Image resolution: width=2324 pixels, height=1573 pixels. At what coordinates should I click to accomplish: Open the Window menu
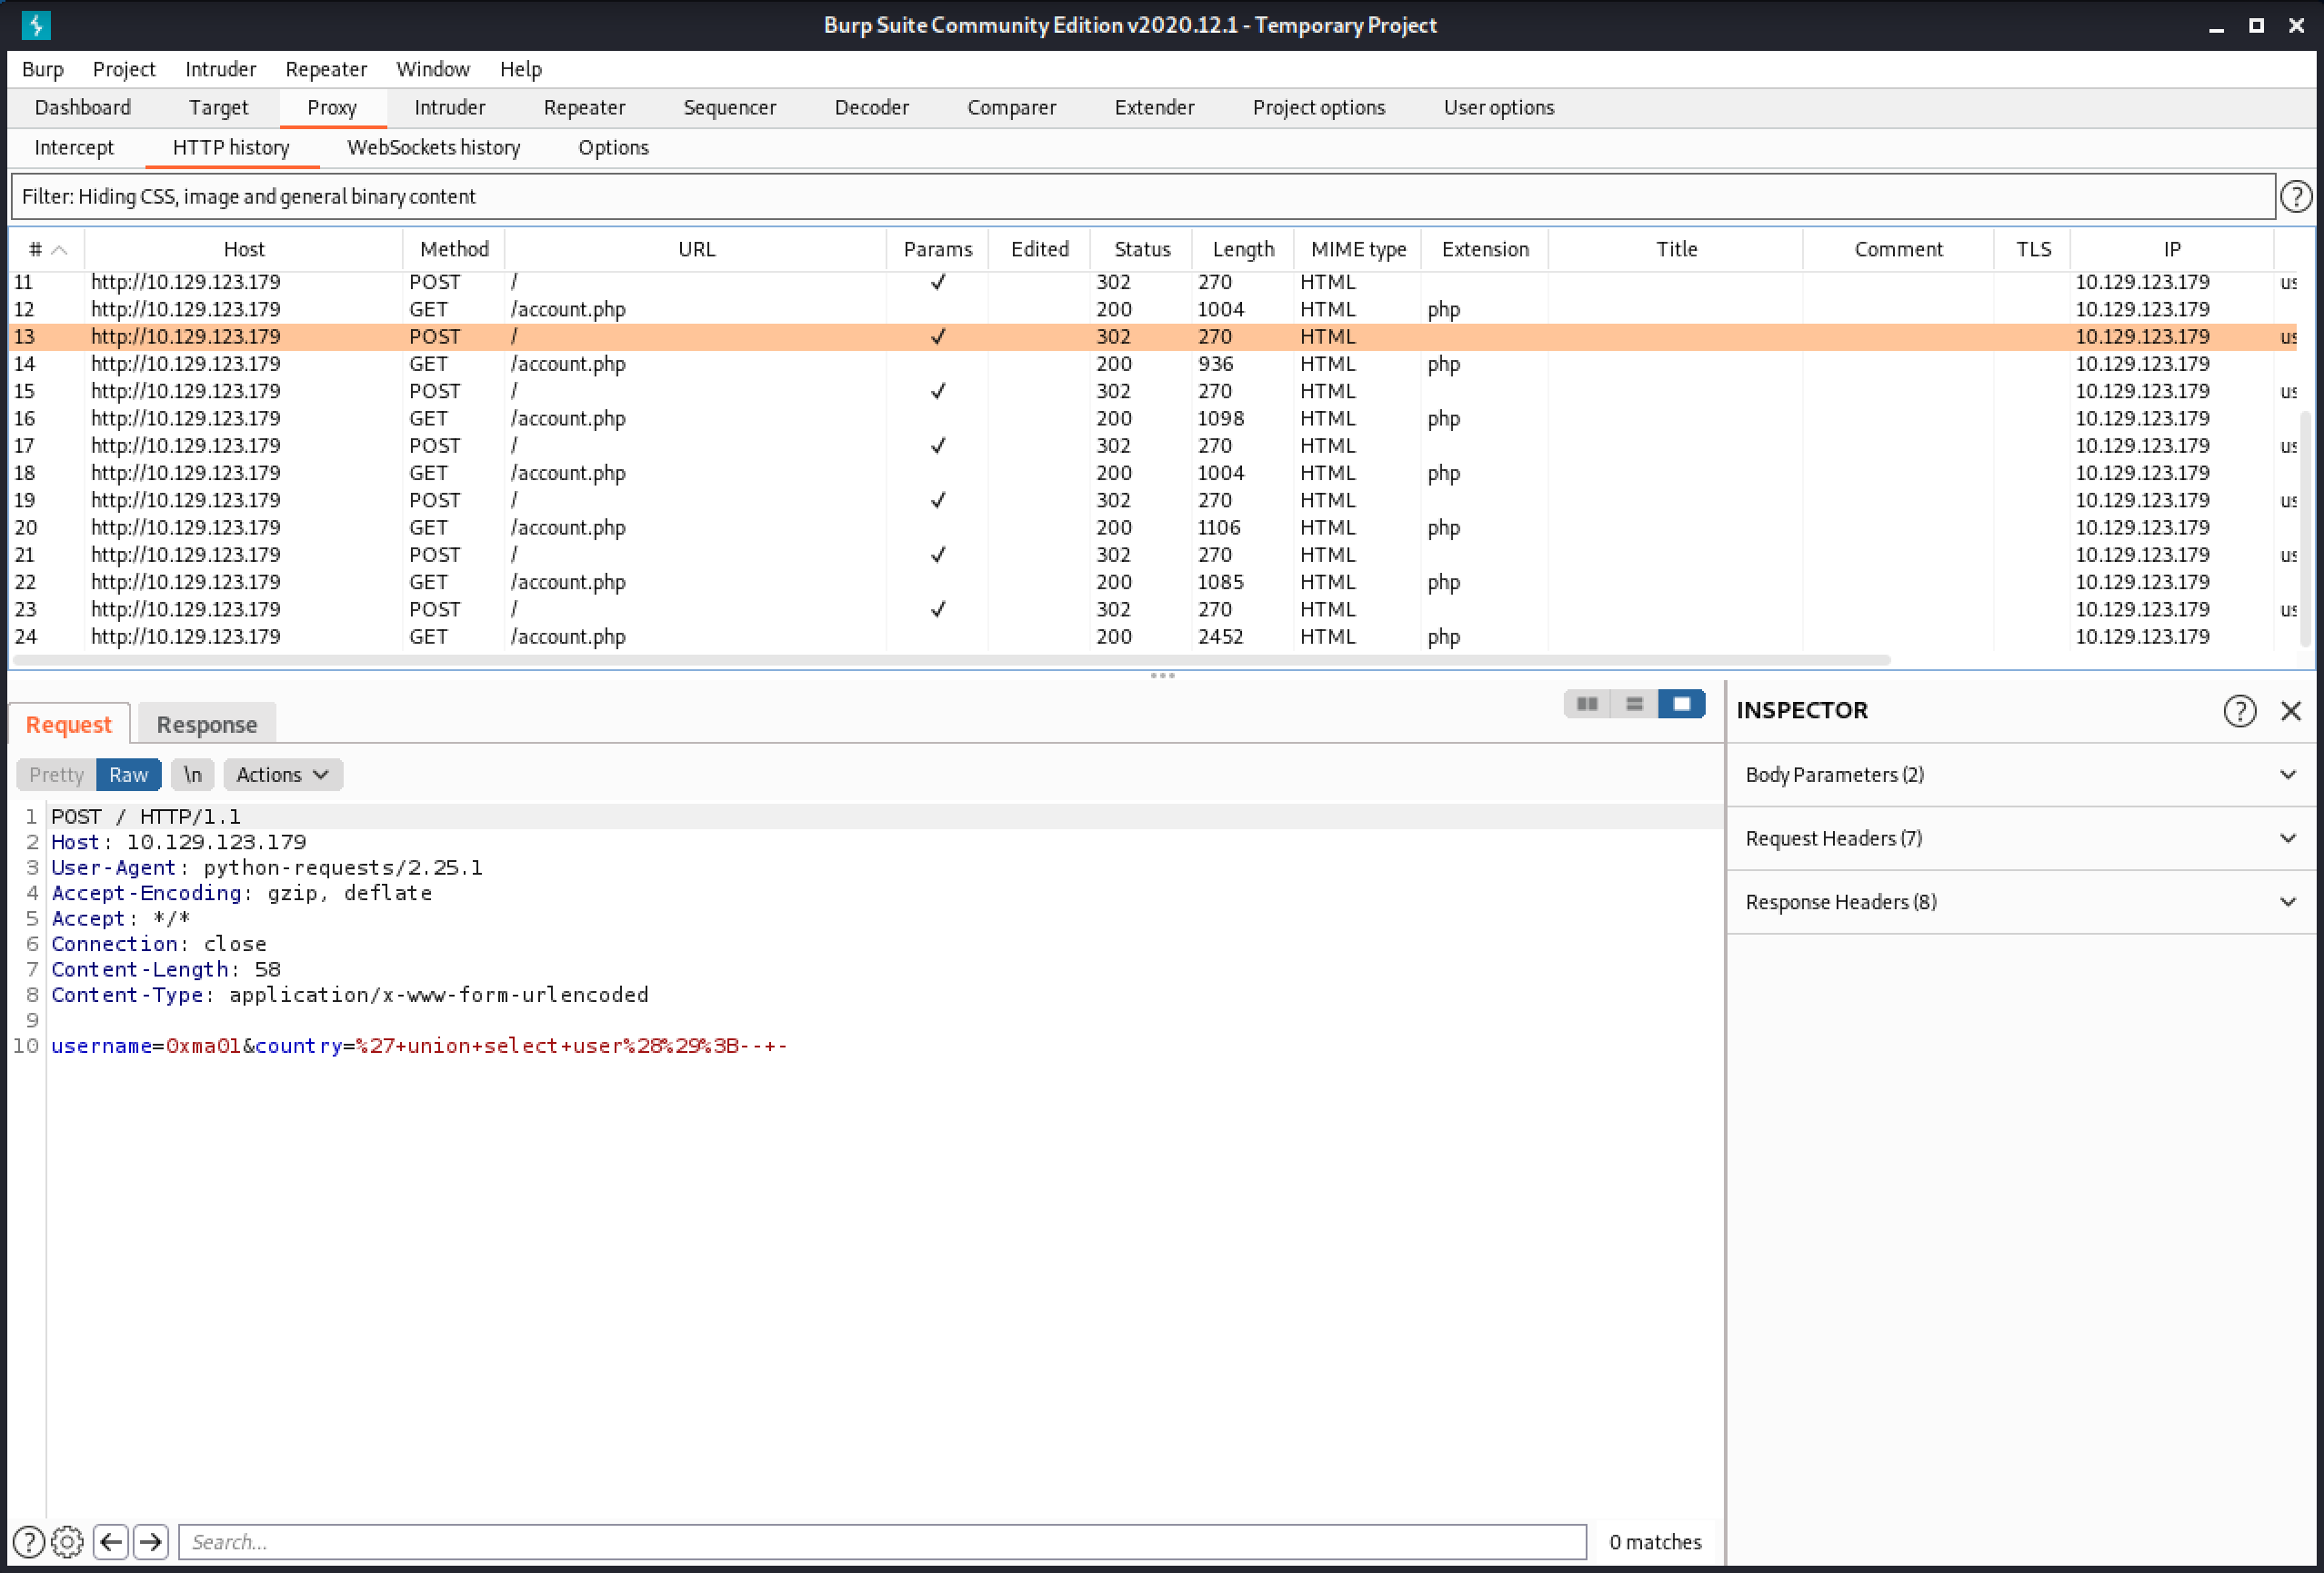pyautogui.click(x=433, y=69)
